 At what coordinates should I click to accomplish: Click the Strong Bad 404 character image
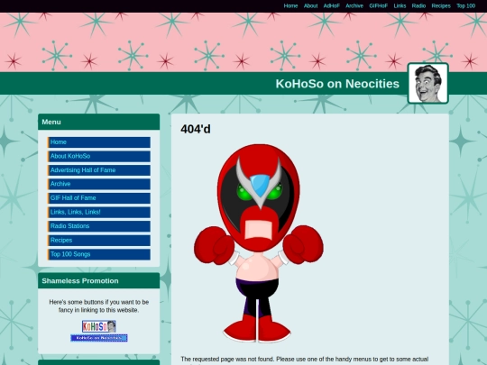[x=259, y=243]
